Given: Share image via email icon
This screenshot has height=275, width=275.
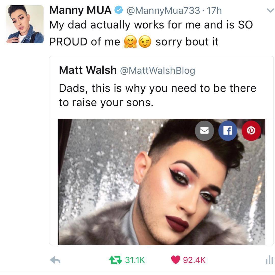Looking at the screenshot, I should 204,130.
